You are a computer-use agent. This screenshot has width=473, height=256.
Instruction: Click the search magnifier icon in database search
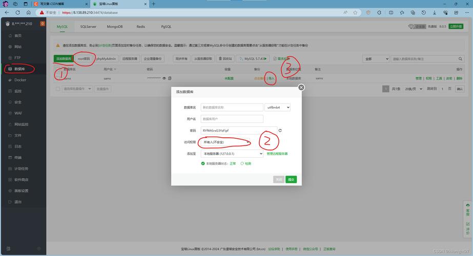click(460, 59)
